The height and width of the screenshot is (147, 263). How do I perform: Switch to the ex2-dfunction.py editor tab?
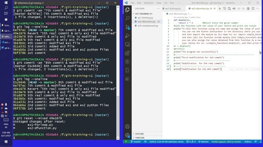(x=200, y=9)
